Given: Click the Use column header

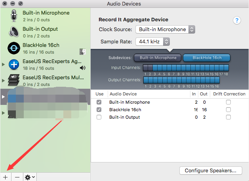Looking at the screenshot, I should [x=100, y=94].
